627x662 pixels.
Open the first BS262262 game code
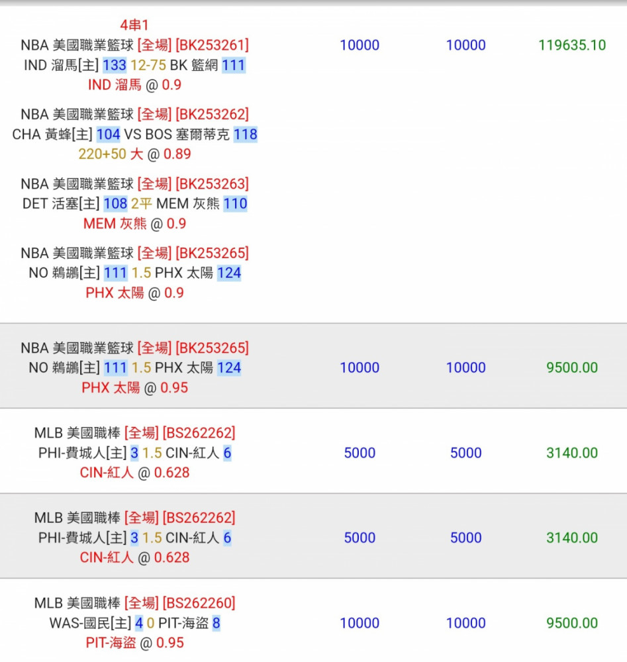(199, 433)
